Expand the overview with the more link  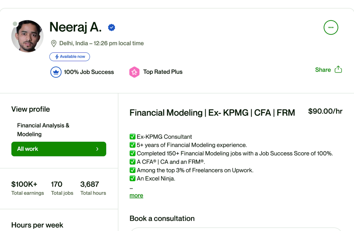[136, 195]
